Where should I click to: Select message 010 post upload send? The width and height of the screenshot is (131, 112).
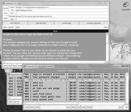tap(75, 99)
